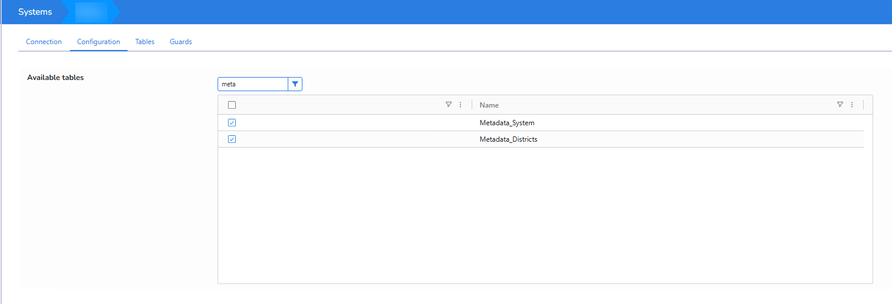
Task: Focus the search field containing 'meta'
Action: [252, 84]
